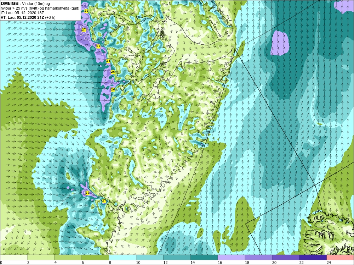The image size is (354, 265).
Task: Click the 'DMI/IGB' title text
Action: (10, 4)
